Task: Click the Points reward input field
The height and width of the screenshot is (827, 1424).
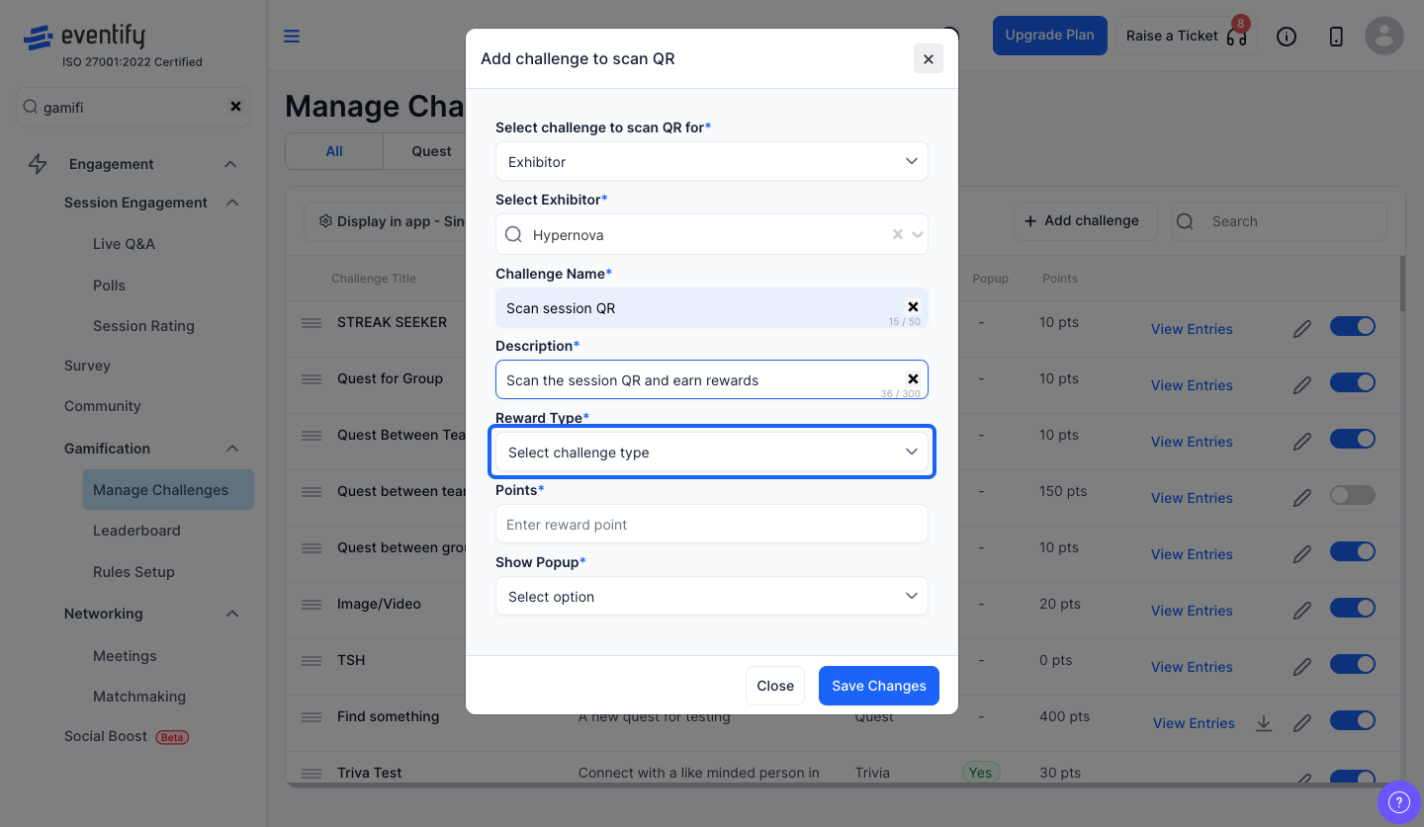Action: coord(712,525)
